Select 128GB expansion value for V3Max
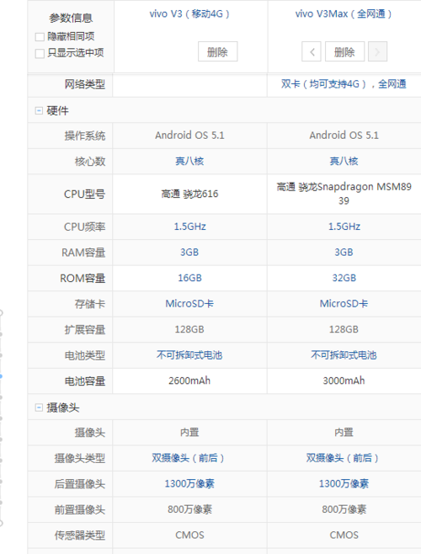This screenshot has width=421, height=554. point(344,330)
